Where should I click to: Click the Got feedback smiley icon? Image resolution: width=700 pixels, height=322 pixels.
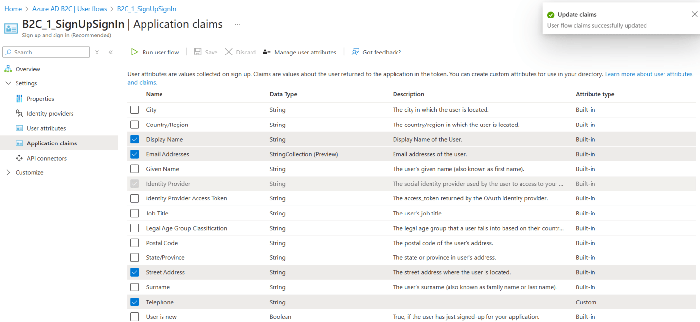(x=355, y=52)
